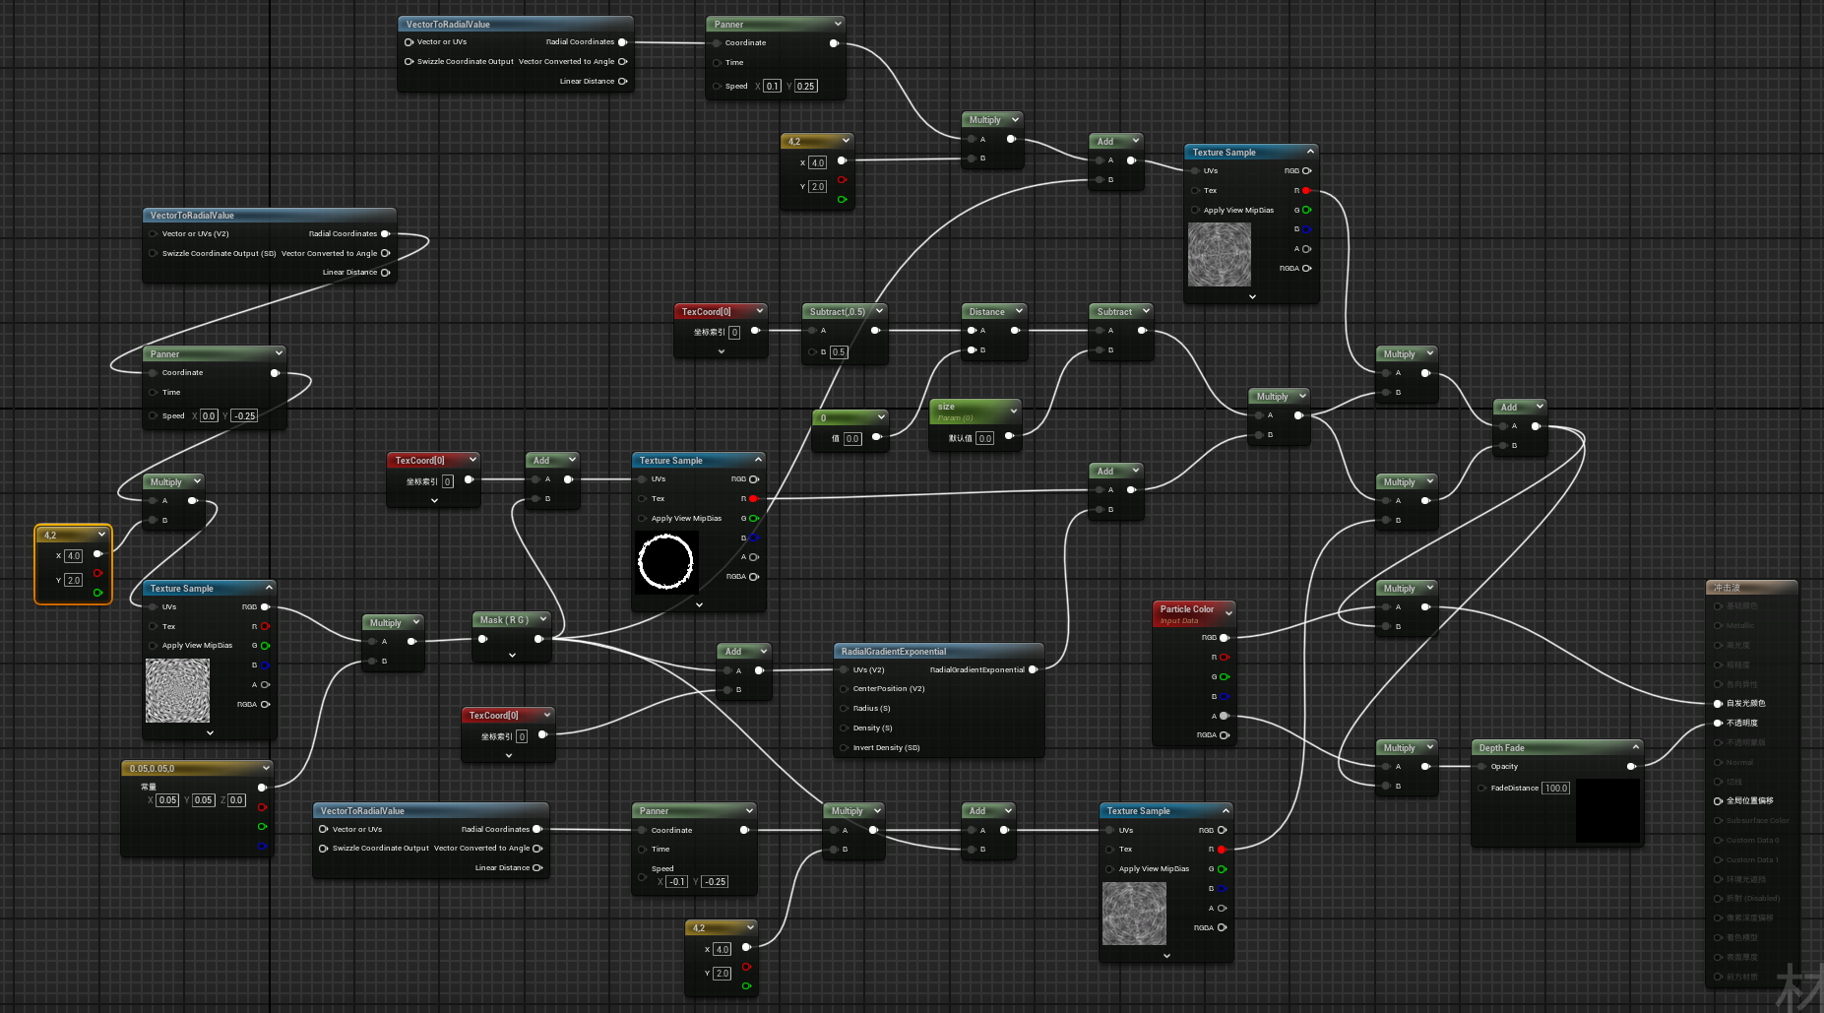Expand options below Mask (R G) node
The height and width of the screenshot is (1013, 1824).
(512, 655)
